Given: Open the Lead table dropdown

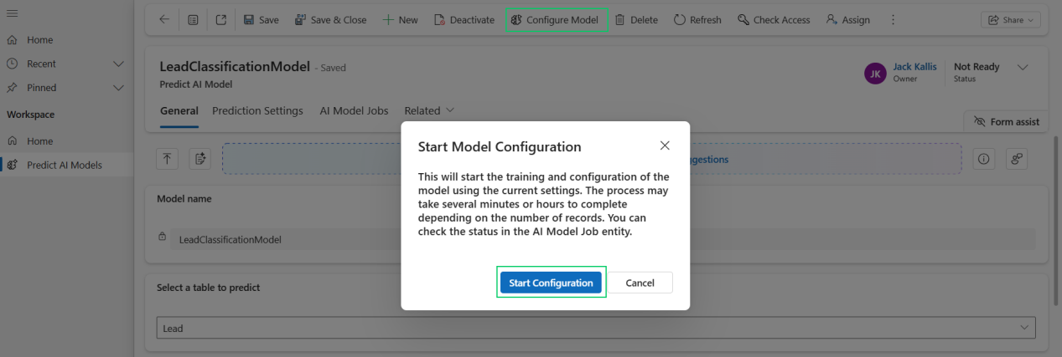Looking at the screenshot, I should tap(1023, 329).
